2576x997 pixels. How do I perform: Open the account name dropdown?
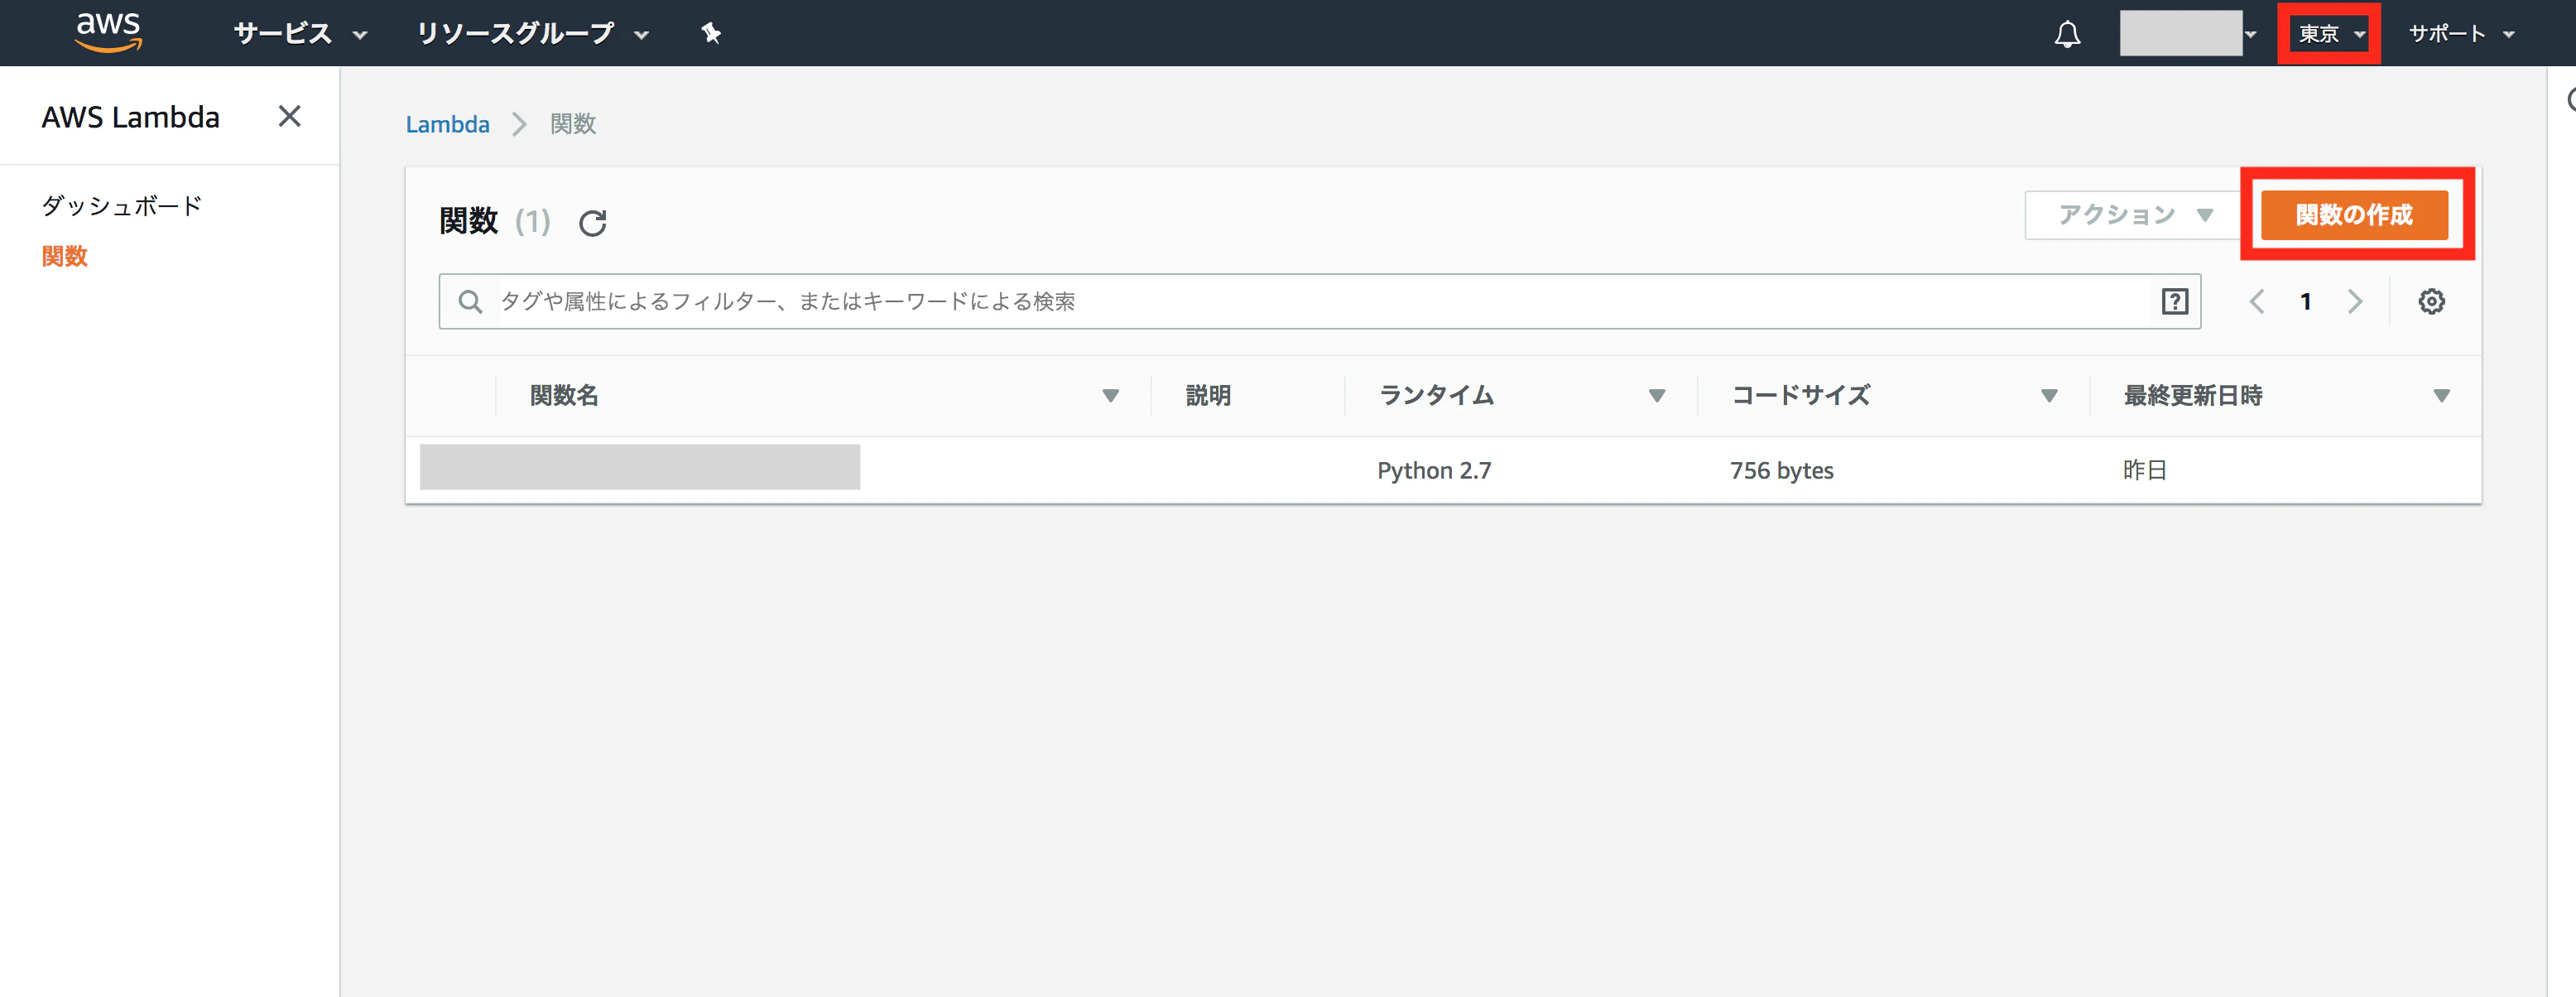click(x=2188, y=34)
